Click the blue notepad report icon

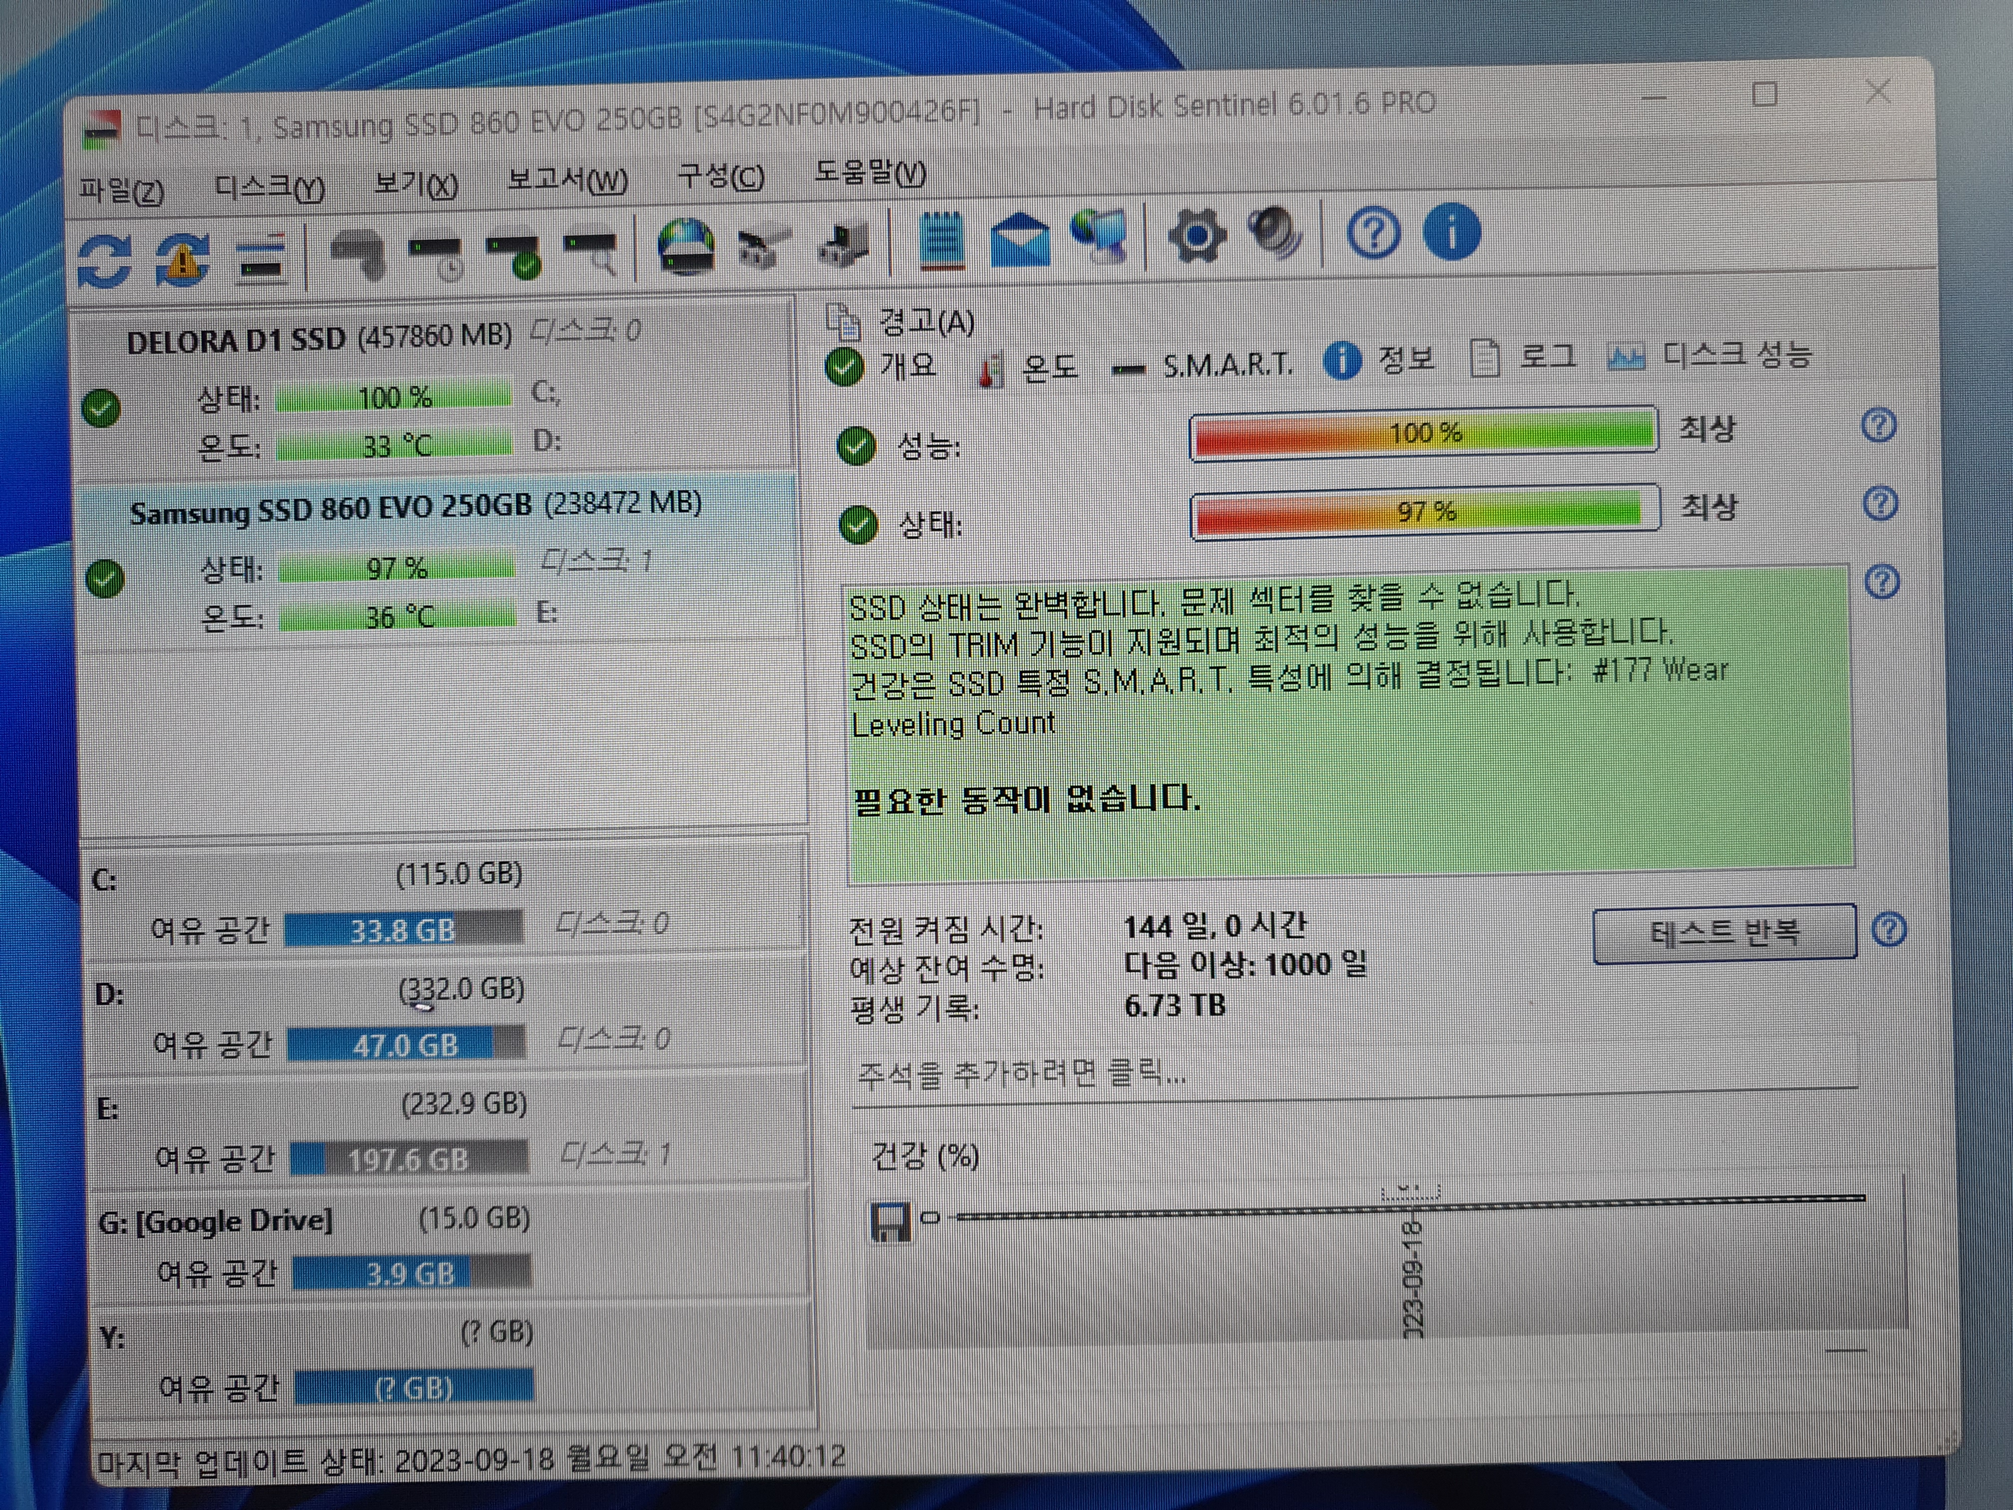click(941, 240)
